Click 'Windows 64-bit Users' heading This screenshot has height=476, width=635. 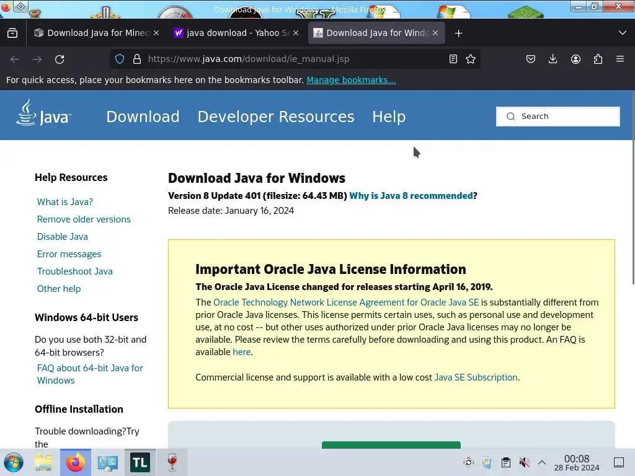click(x=86, y=318)
